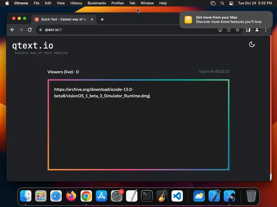Open the View menu
The image size is (277, 207).
pyautogui.click(x=61, y=3)
